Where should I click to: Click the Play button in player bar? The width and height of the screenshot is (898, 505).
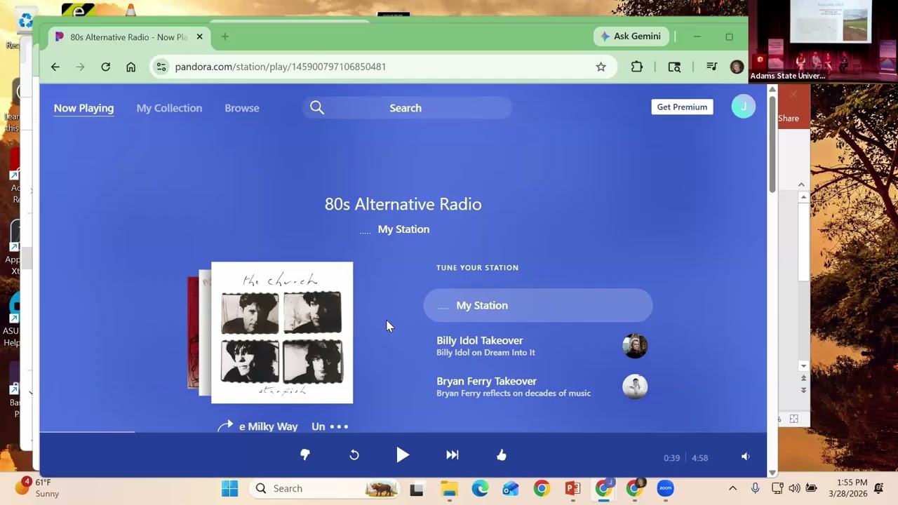click(403, 455)
